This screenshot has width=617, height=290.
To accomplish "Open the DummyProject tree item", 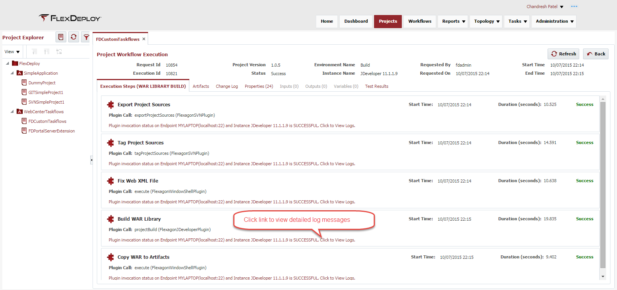I will pyautogui.click(x=42, y=83).
